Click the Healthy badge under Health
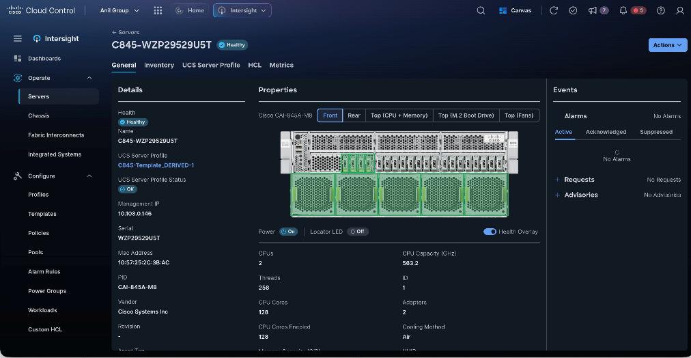 pos(133,122)
